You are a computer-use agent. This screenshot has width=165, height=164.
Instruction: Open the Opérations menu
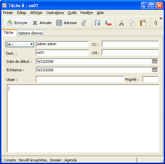click(55, 13)
